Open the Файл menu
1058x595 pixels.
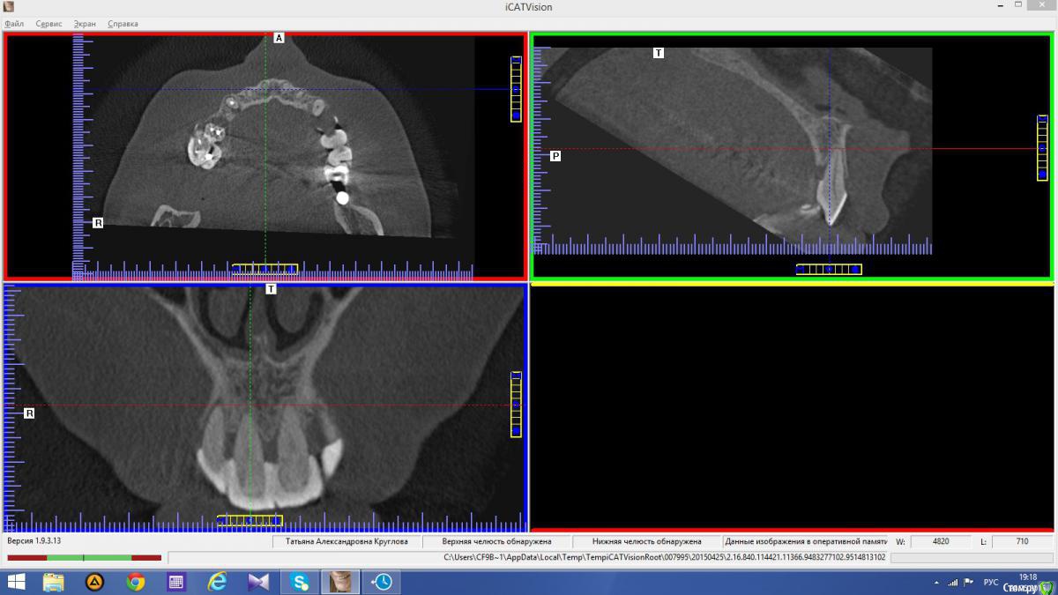13,24
